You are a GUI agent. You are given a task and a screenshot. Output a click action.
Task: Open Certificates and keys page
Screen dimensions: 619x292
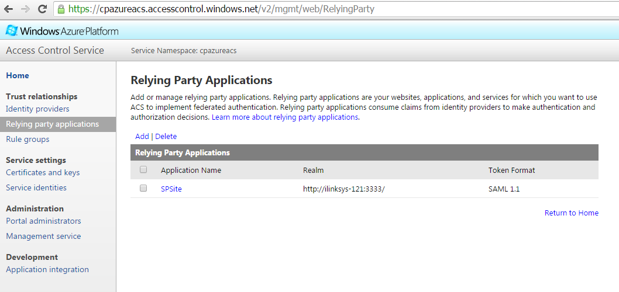(x=43, y=173)
